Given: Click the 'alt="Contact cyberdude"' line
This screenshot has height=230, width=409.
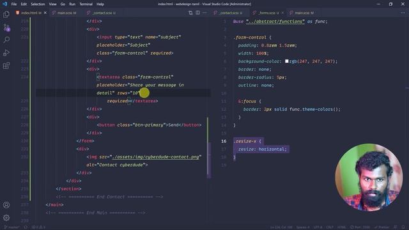Looking at the screenshot, I should click(117, 165).
